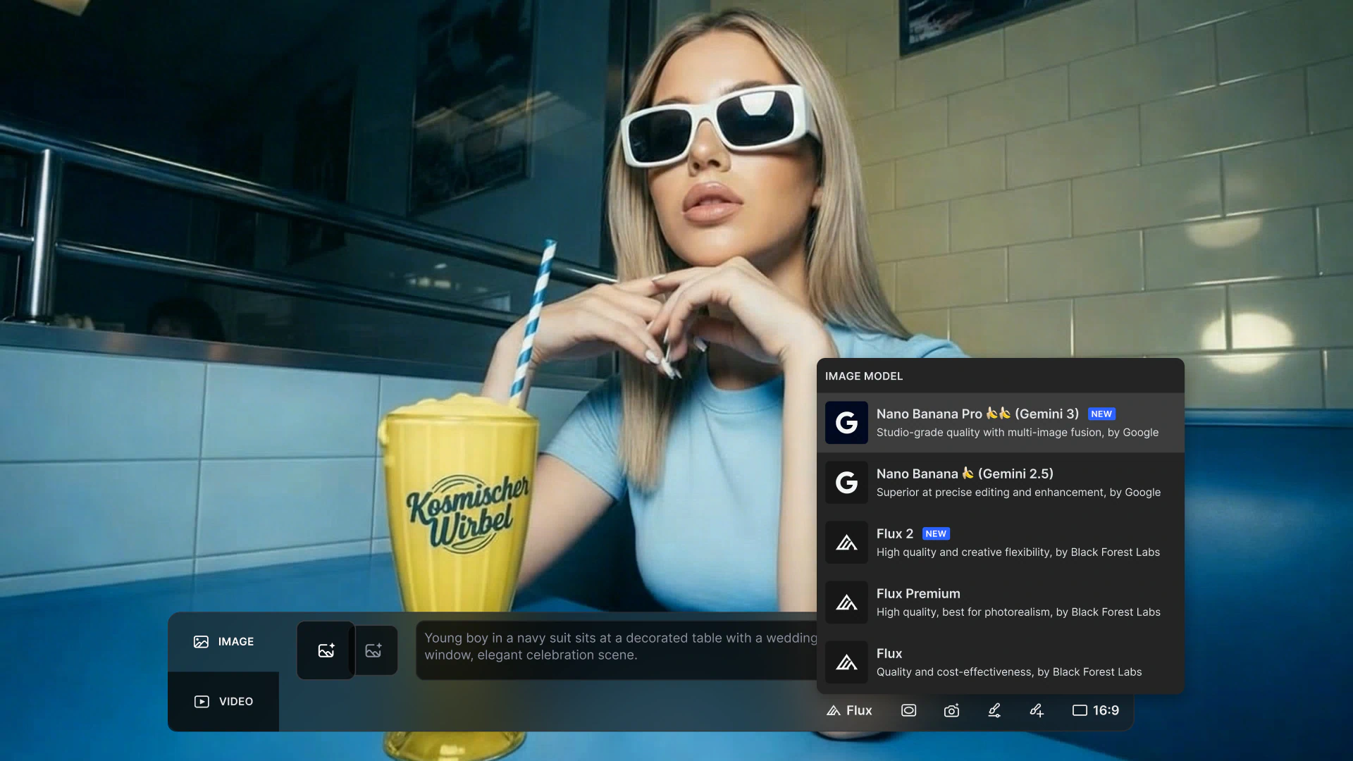1353x761 pixels.
Task: Click the prompt text input field
Action: click(x=617, y=647)
